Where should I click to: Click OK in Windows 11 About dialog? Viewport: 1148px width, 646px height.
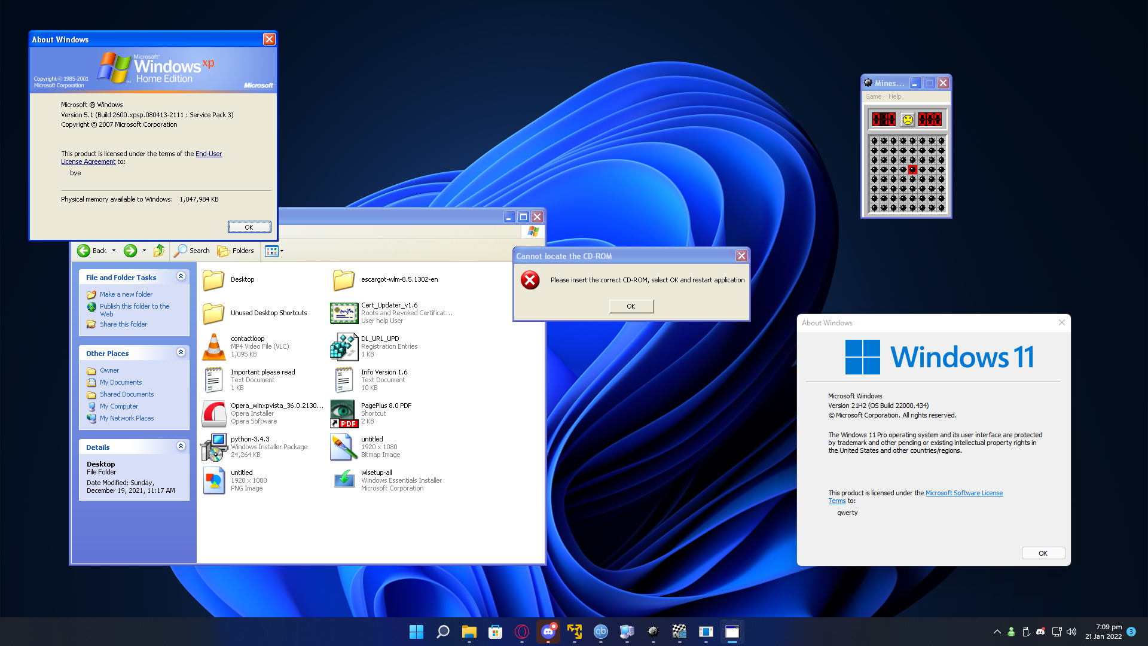coord(1043,553)
